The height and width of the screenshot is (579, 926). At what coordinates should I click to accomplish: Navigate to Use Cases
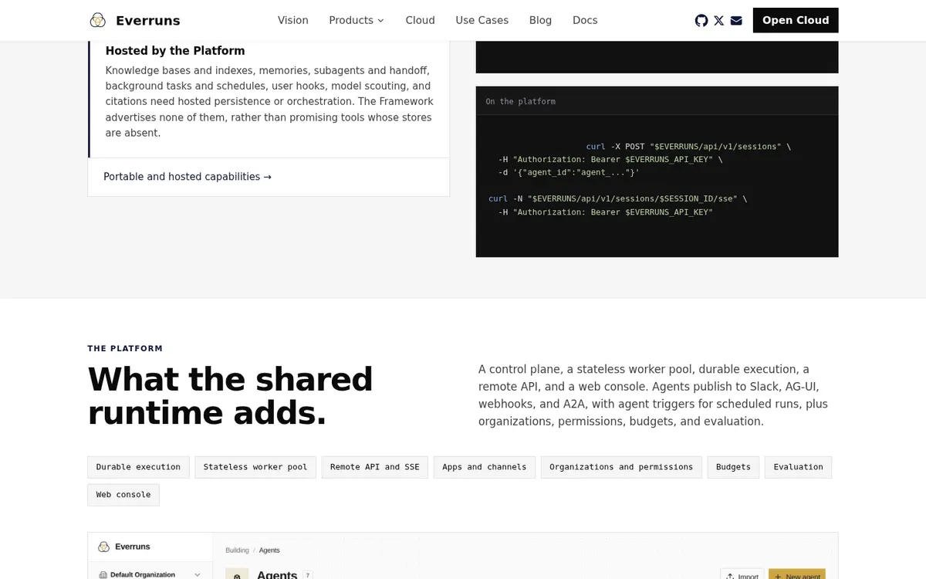pyautogui.click(x=482, y=20)
